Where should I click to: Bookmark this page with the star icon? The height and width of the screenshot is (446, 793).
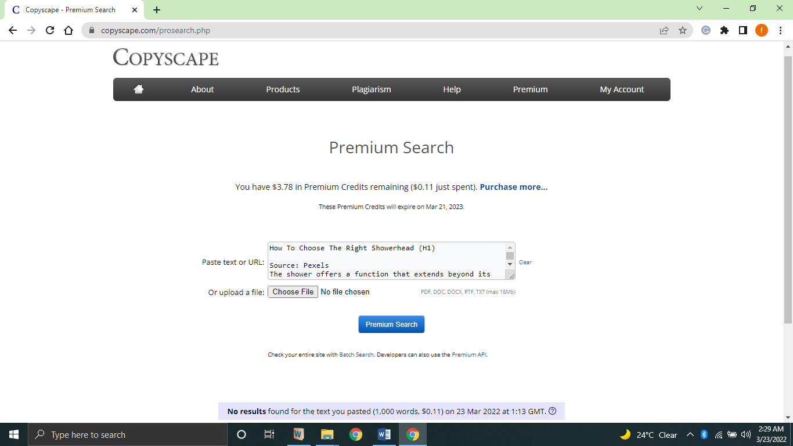click(x=683, y=30)
